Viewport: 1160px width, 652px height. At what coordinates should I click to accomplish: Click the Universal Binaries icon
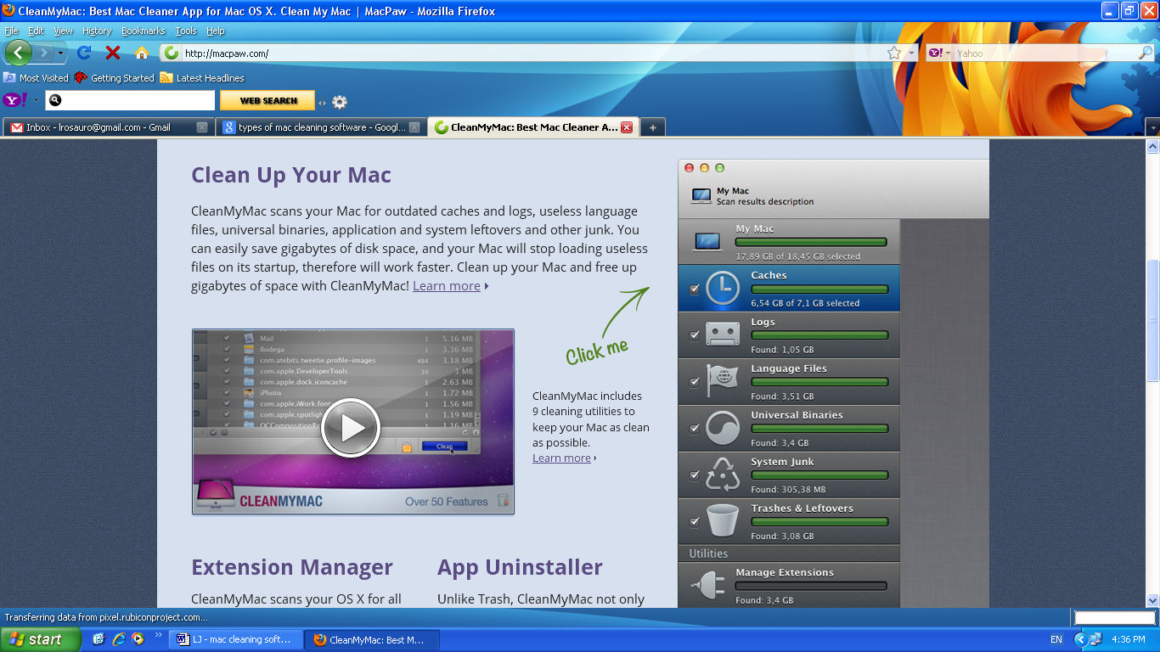tap(723, 429)
